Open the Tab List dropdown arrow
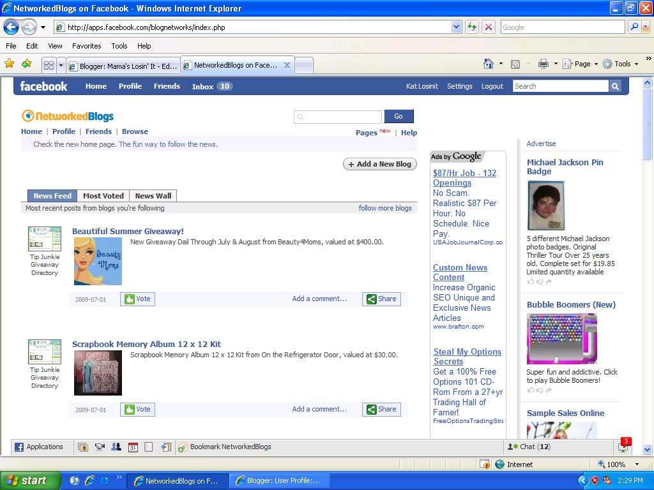 click(x=61, y=66)
